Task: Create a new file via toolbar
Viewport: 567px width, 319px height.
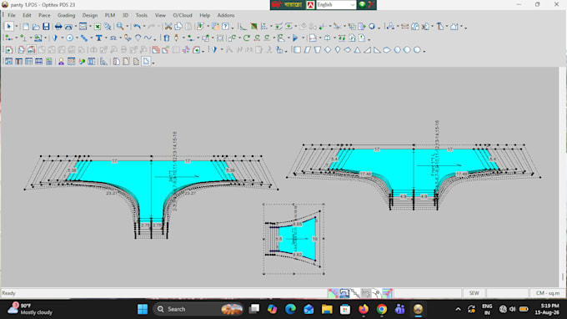Action: pyautogui.click(x=26, y=27)
